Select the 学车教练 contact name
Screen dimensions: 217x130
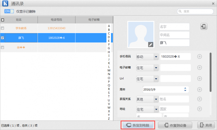pos(21,28)
